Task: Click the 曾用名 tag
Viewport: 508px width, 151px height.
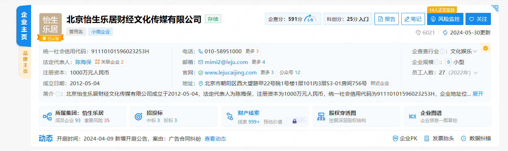Action: (76, 32)
